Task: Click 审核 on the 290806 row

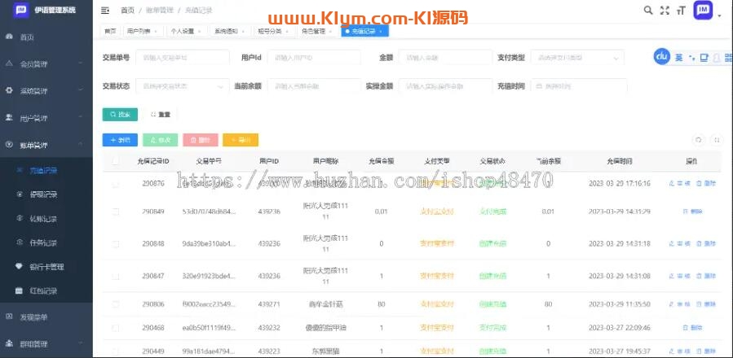Action: [x=680, y=304]
